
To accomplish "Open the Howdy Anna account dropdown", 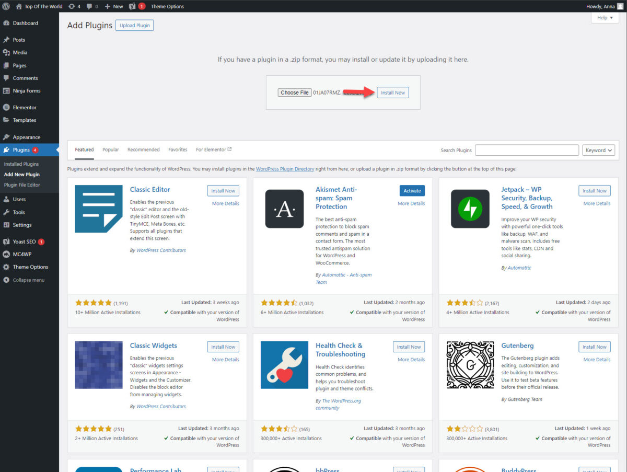I will coord(600,6).
